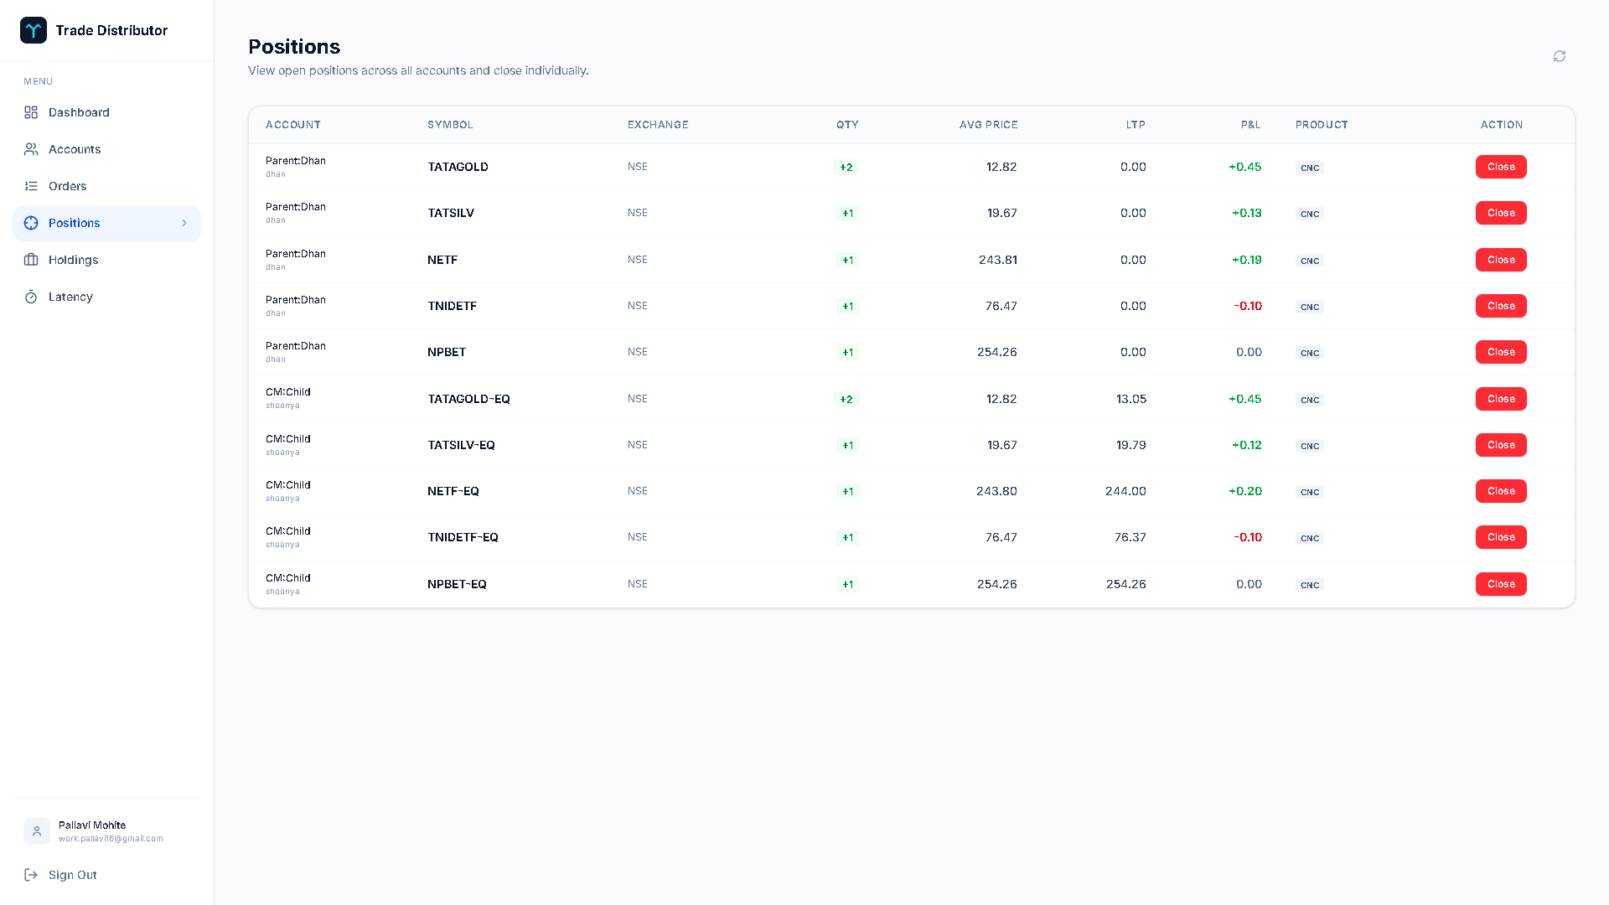The width and height of the screenshot is (1609, 905).
Task: Click the Pallavi Mohite profile name
Action: pos(92,825)
